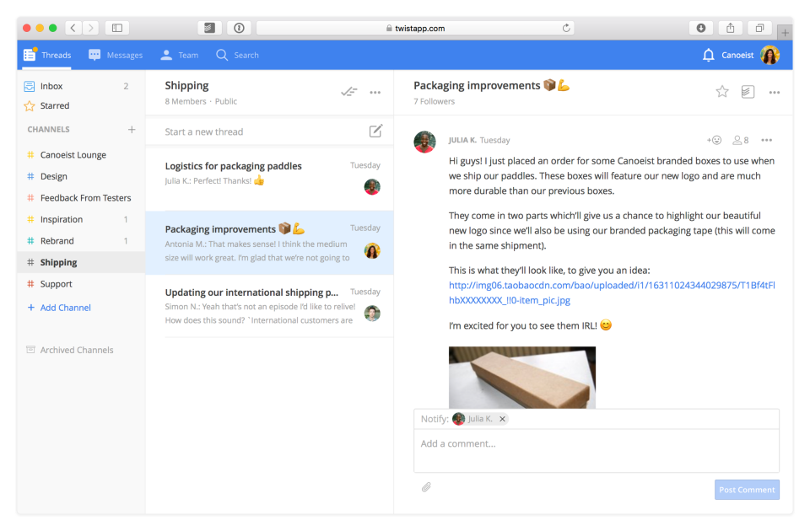
Task: Remove Julia K. from notify list
Action: tap(502, 419)
